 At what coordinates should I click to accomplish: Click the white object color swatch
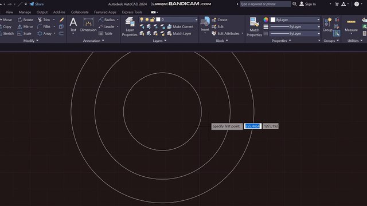[273, 20]
